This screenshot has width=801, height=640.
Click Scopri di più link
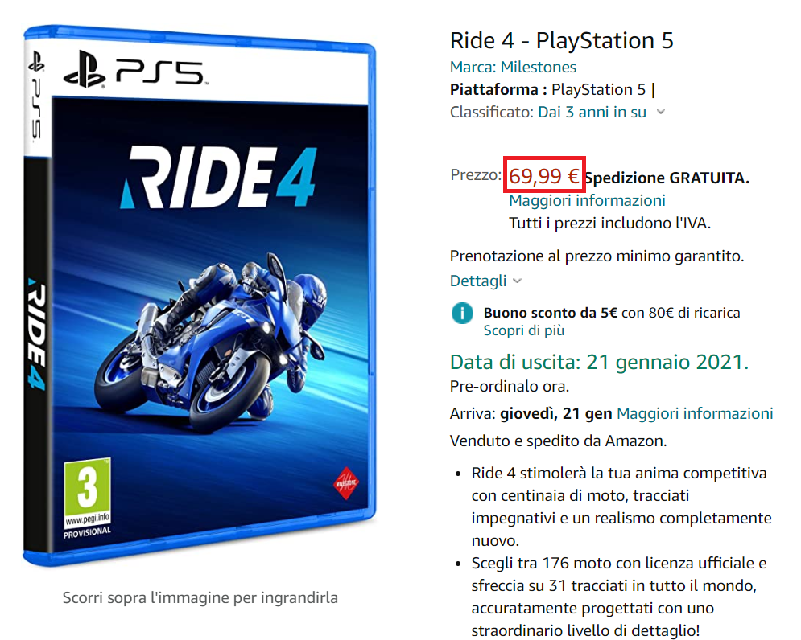click(x=523, y=330)
